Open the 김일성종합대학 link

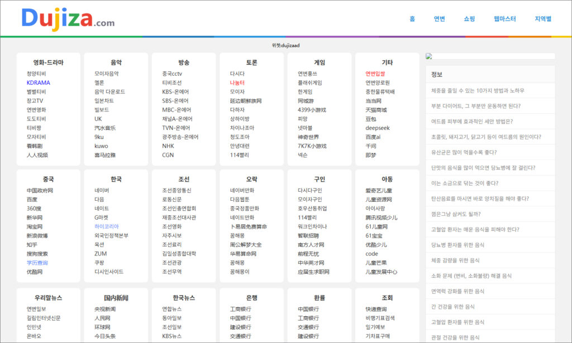179,253
